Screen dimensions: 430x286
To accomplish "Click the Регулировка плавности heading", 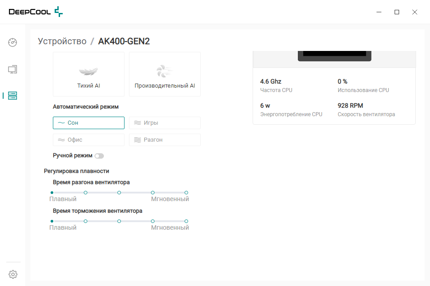I will click(77, 171).
